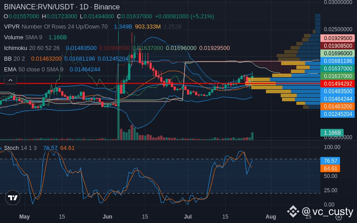This screenshot has height=223, width=357.
Task: Click the orange 0.01463200 value in BB legend
Action: 46,59
